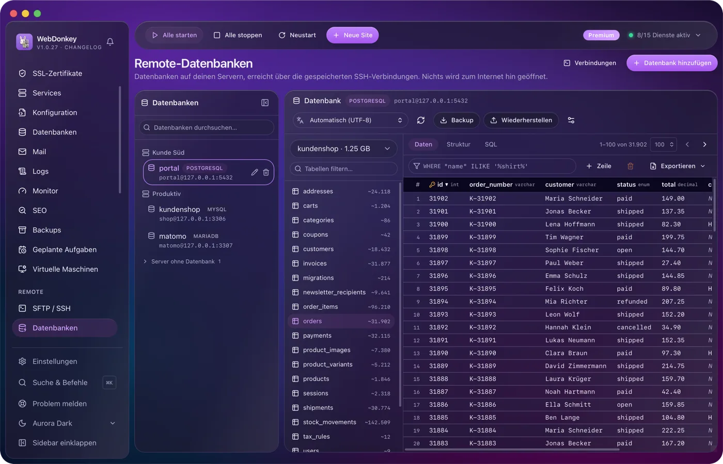
Task: Switch to the SQL tab
Action: 491,144
